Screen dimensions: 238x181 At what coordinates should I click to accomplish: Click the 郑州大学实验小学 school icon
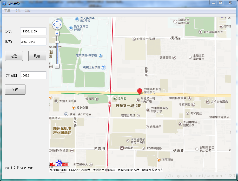coord(175,22)
